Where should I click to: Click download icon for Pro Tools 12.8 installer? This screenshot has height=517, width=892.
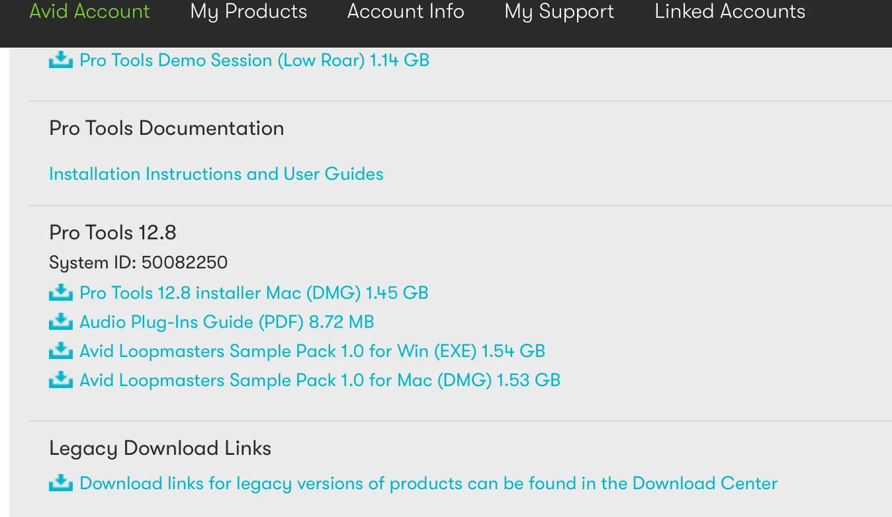[x=61, y=293]
